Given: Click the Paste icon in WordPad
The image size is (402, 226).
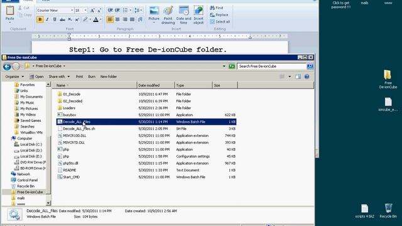Looking at the screenshot, I should [10, 11].
